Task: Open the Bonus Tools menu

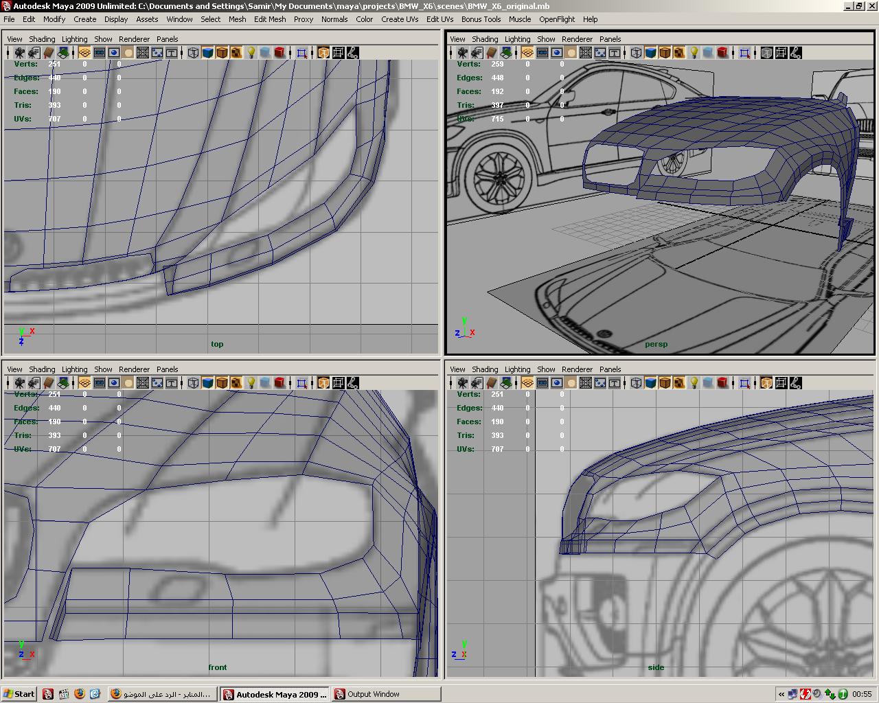Action: [481, 19]
